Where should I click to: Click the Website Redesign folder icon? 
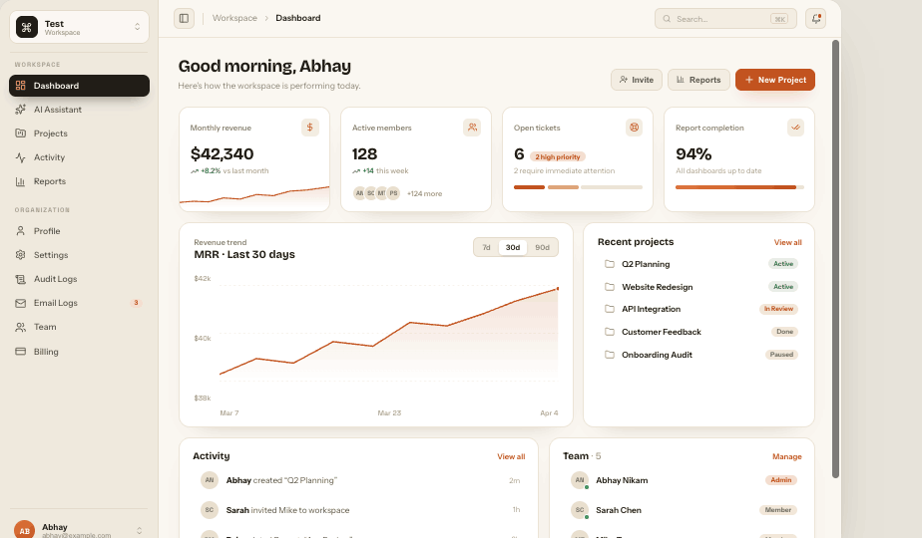[x=610, y=287]
